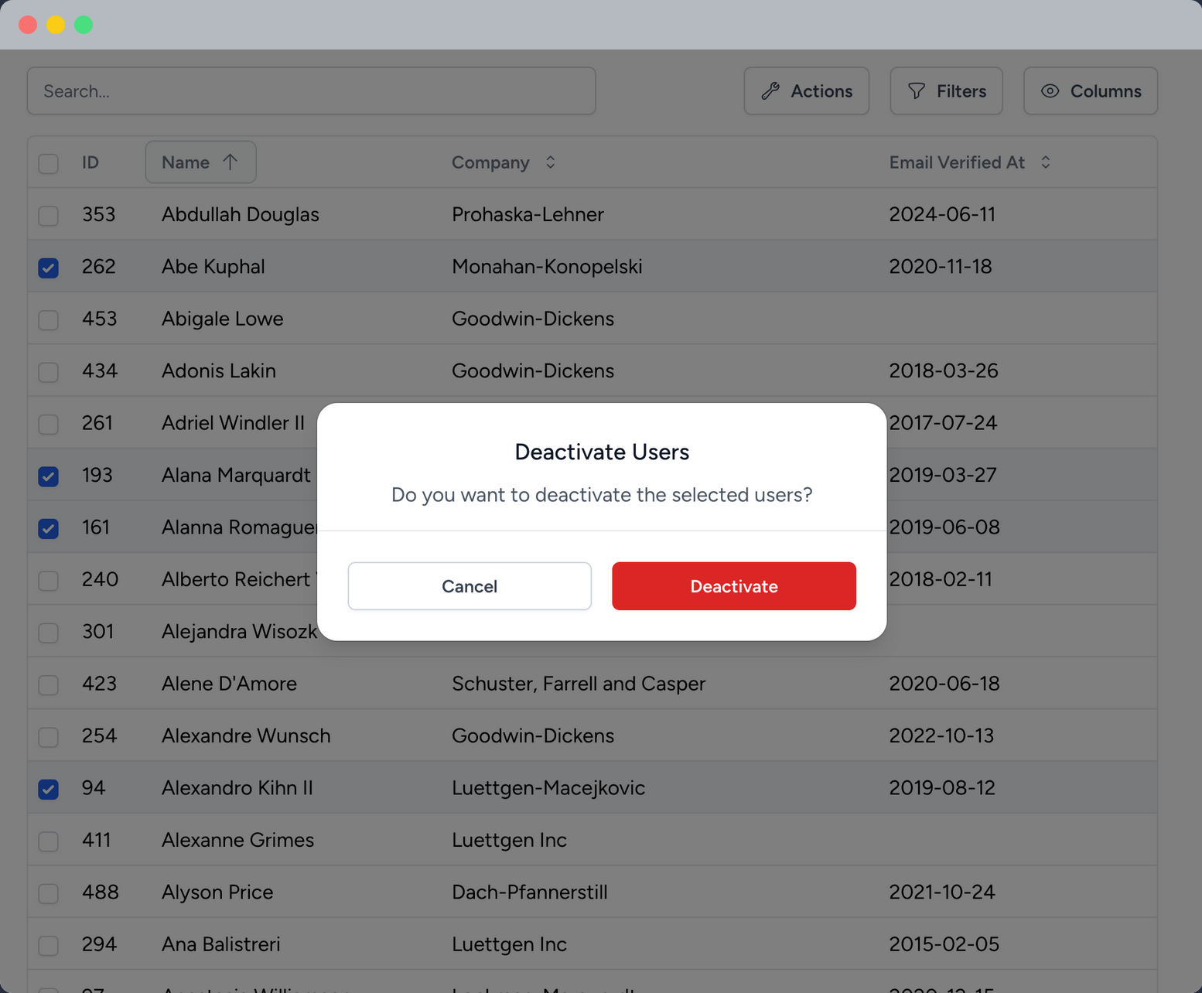This screenshot has height=993, width=1202.
Task: Open the Filters button
Action: pos(946,91)
